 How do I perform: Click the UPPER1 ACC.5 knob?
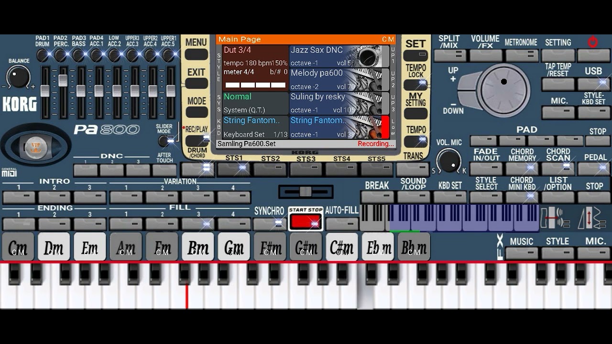tap(168, 55)
